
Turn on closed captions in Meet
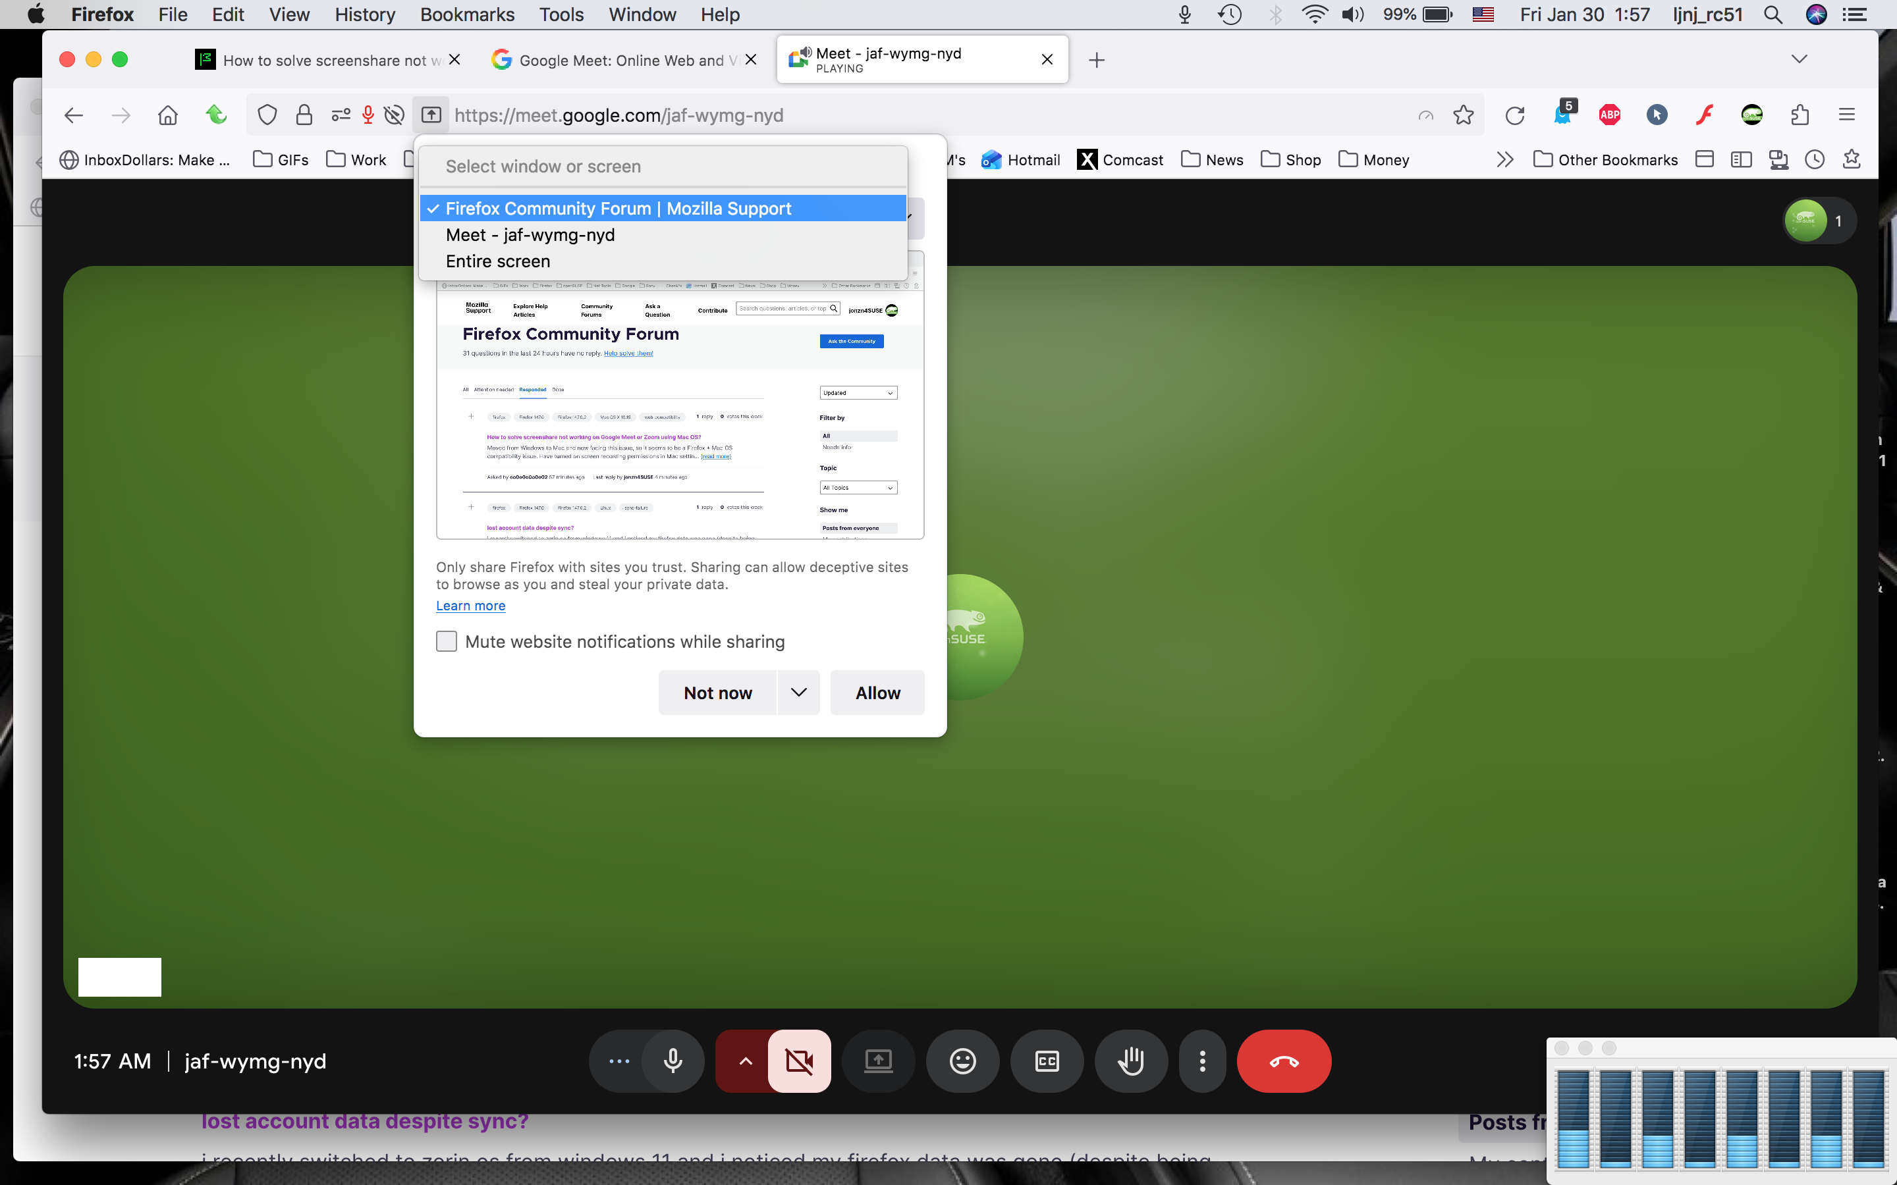click(x=1047, y=1061)
